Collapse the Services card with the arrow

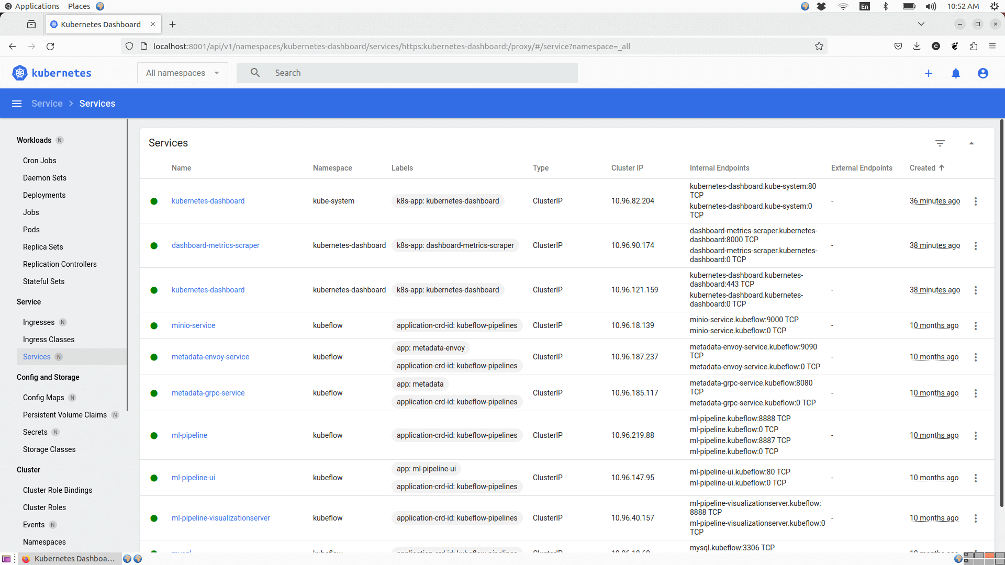[971, 143]
